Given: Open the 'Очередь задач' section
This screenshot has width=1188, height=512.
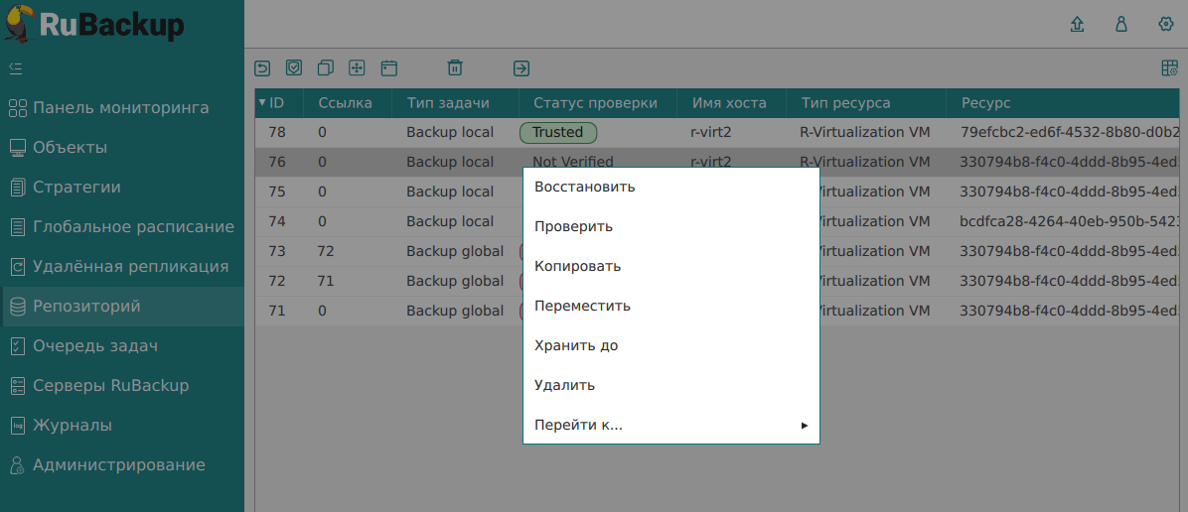Looking at the screenshot, I should coord(95,346).
